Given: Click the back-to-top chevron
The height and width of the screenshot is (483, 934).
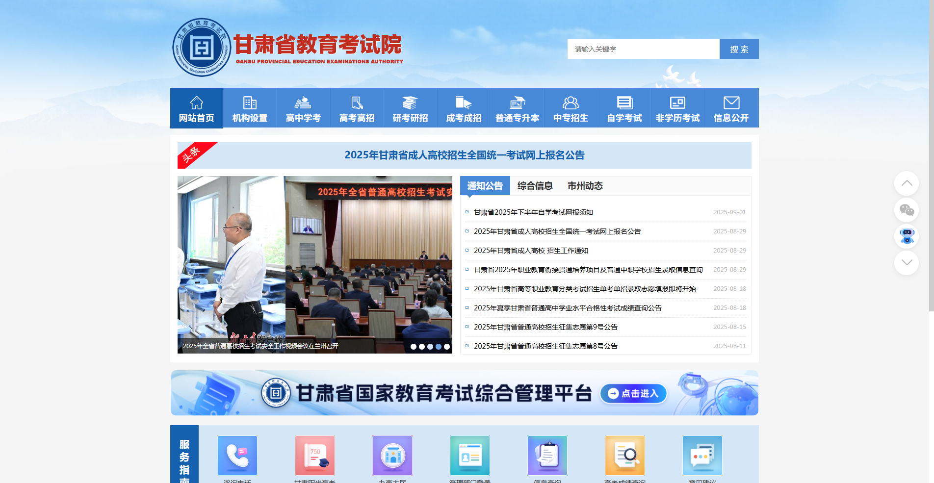Looking at the screenshot, I should point(907,183).
